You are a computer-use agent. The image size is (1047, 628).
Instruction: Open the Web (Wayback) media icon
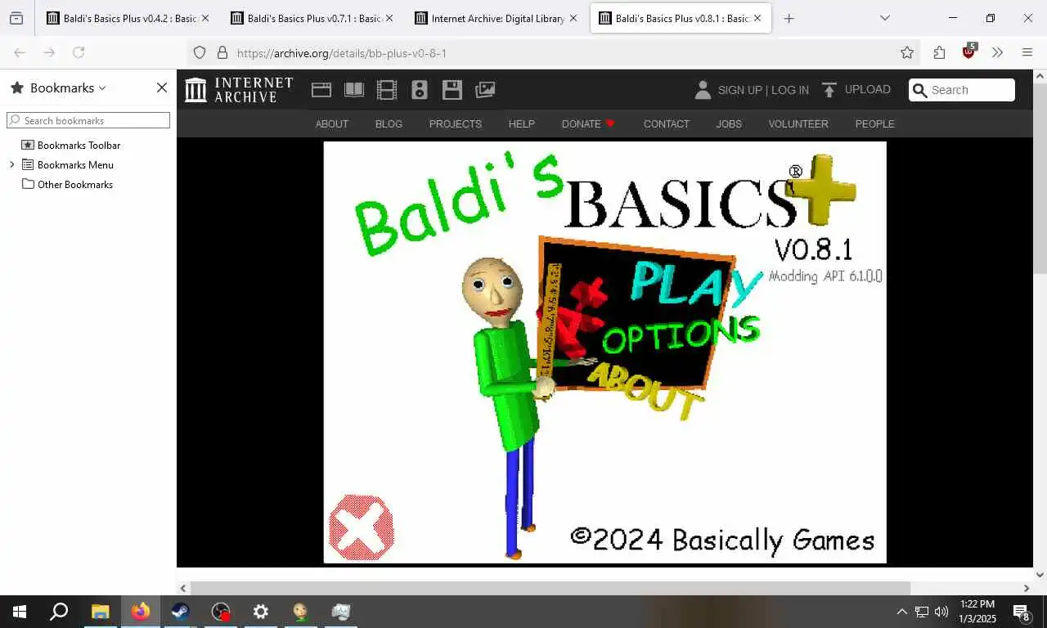[x=321, y=89]
